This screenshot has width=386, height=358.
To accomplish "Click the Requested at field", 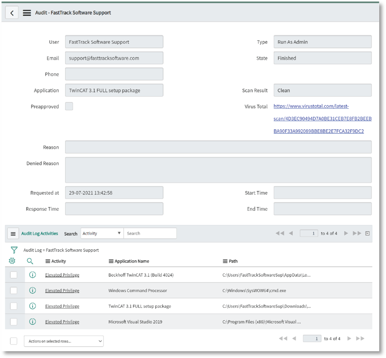I will pyautogui.click(x=114, y=192).
